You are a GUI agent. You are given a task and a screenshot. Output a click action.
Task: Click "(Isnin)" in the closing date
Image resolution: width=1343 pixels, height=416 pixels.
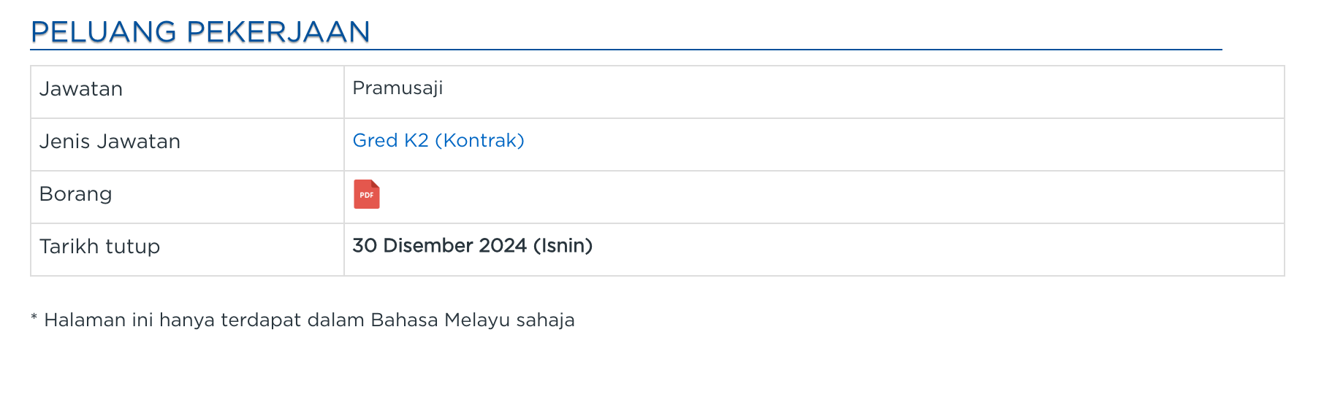563,246
